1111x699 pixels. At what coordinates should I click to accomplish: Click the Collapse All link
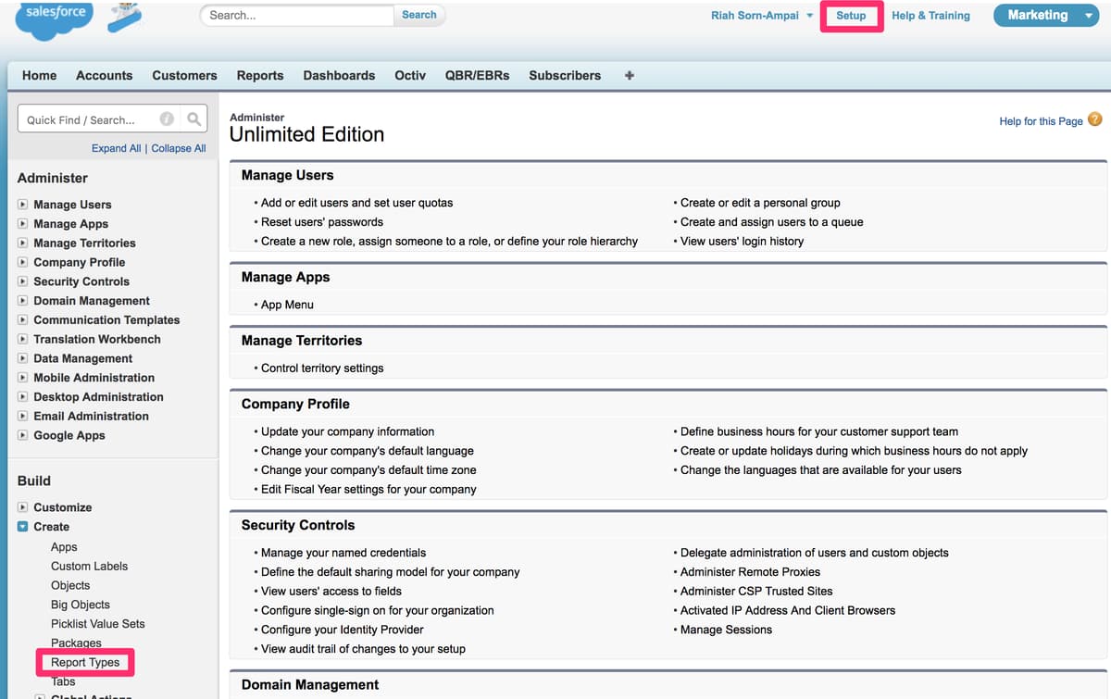(178, 148)
